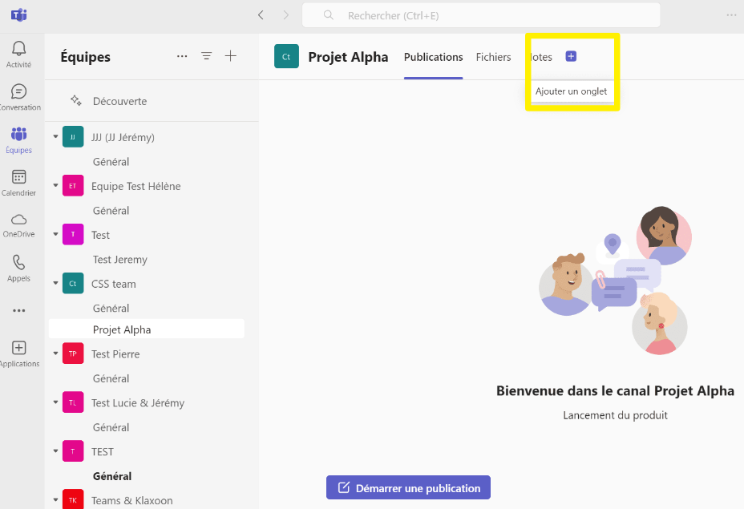
Task: Open Applications in the sidebar
Action: 18,353
